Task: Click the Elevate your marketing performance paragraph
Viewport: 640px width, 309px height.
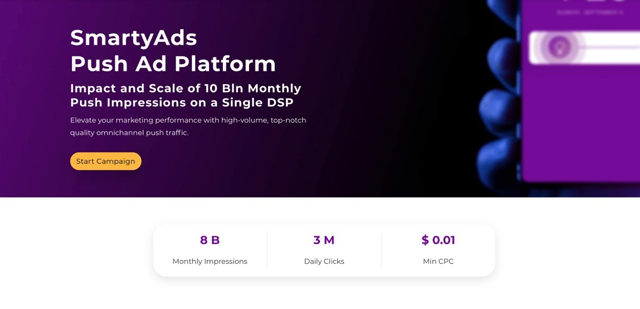Action: click(x=188, y=126)
